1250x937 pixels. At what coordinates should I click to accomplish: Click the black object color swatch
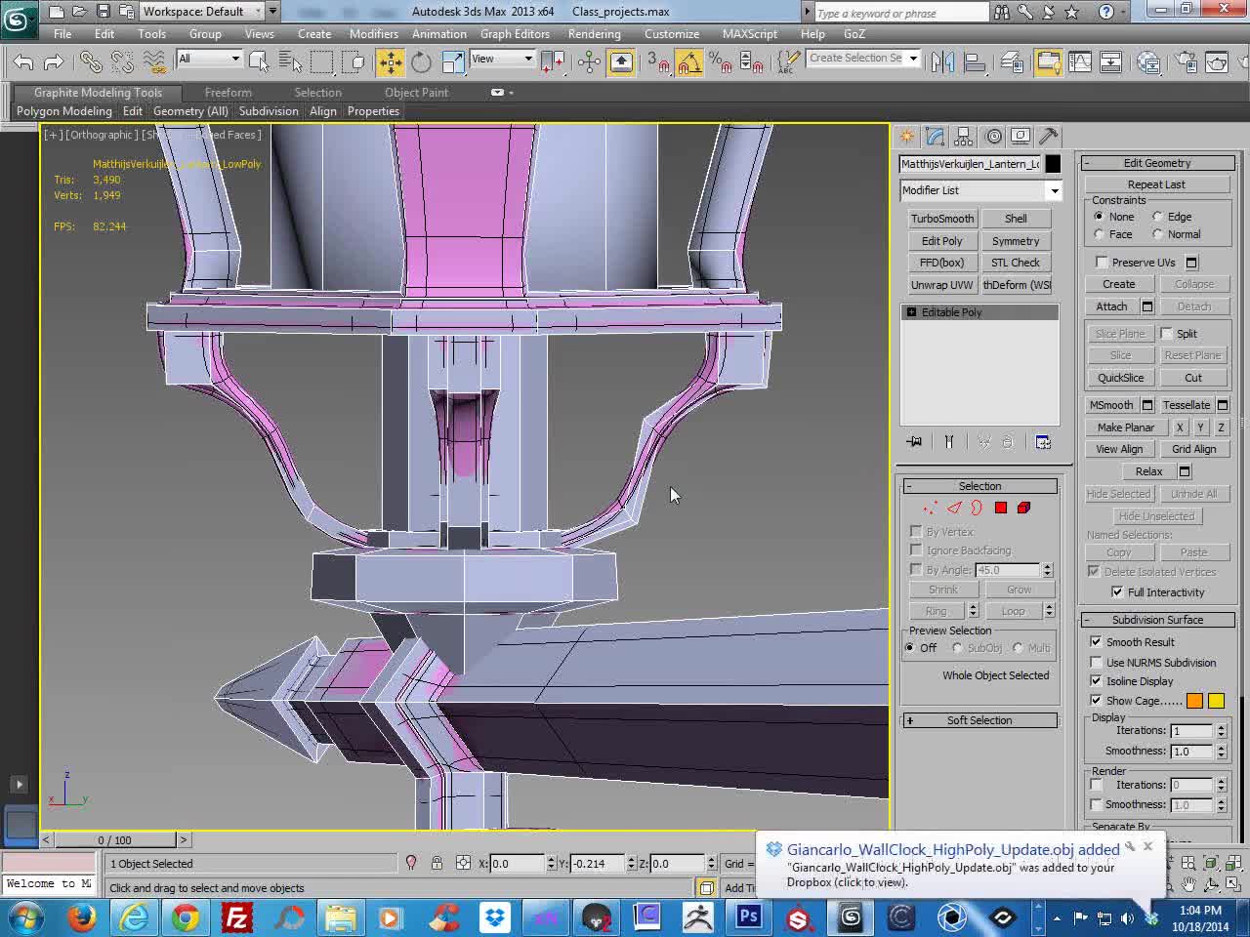(x=1053, y=164)
